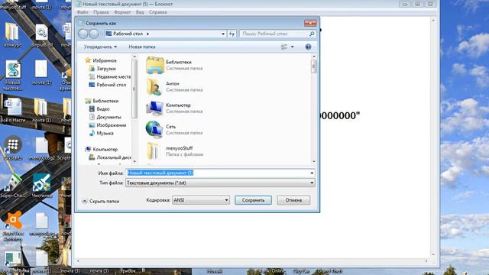Open the Правка menu in Notepad

pyautogui.click(x=101, y=12)
